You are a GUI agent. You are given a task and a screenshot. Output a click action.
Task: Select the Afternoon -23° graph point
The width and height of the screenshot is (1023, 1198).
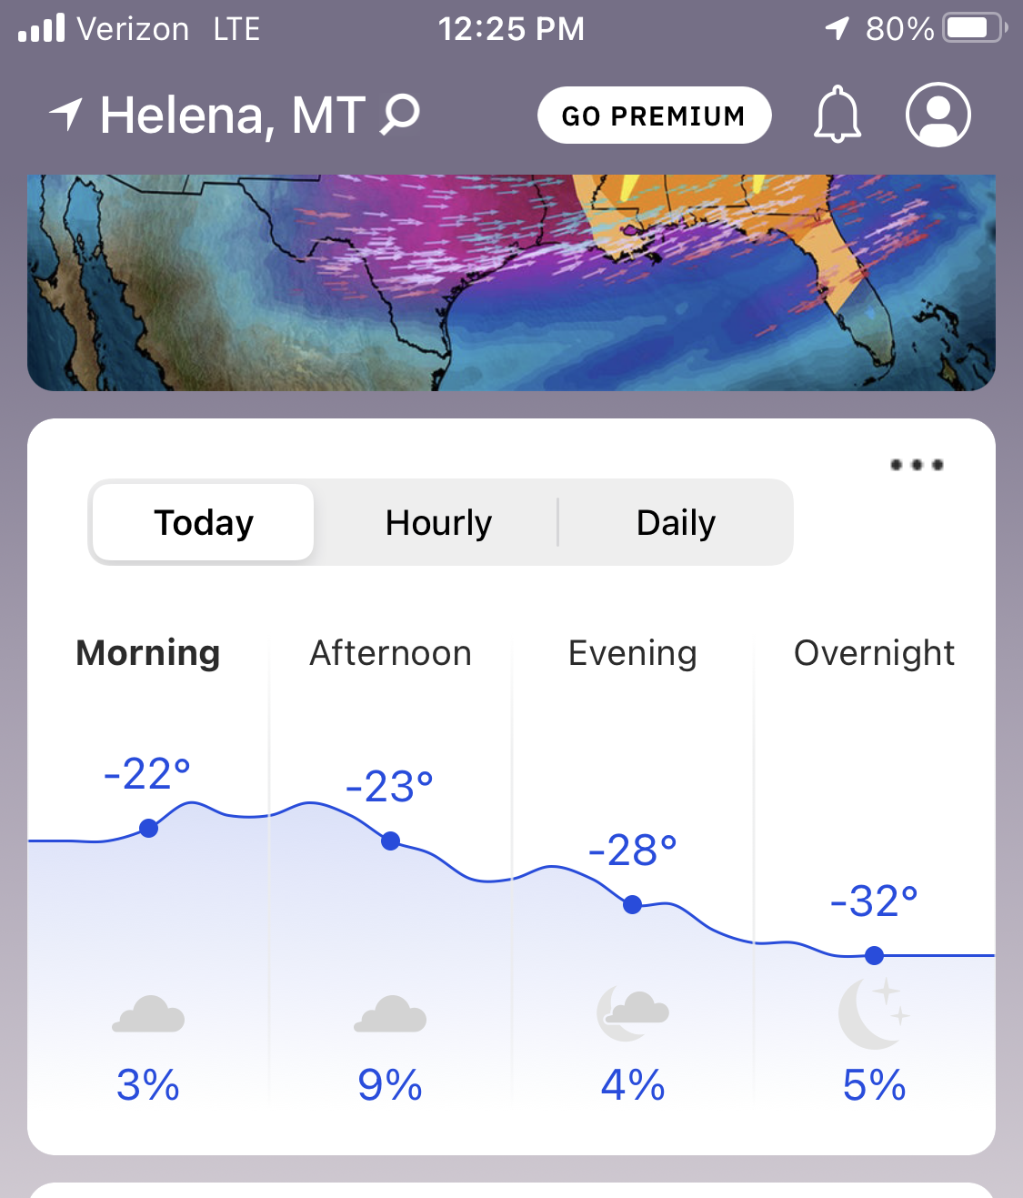click(390, 841)
